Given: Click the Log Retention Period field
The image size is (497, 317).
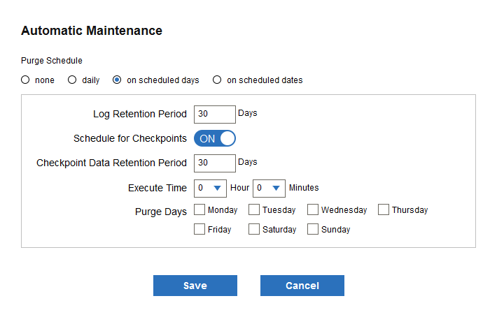Looking at the screenshot, I should 214,114.
